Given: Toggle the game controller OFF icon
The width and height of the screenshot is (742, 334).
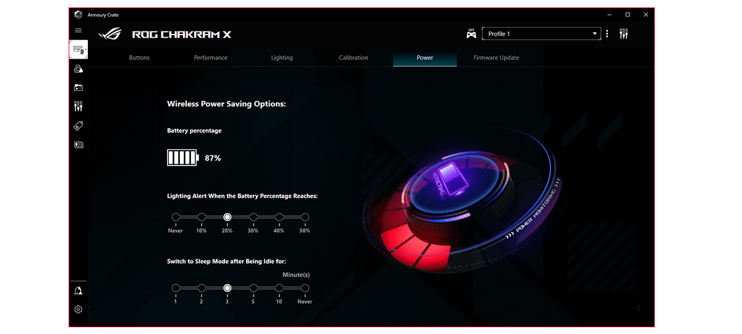Looking at the screenshot, I should pos(471,34).
